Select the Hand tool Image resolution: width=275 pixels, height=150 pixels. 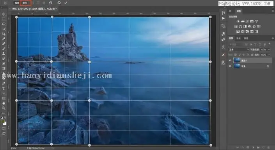(x=4, y=103)
